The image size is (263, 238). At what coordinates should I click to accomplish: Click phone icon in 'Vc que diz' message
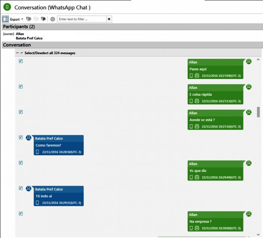click(191, 177)
